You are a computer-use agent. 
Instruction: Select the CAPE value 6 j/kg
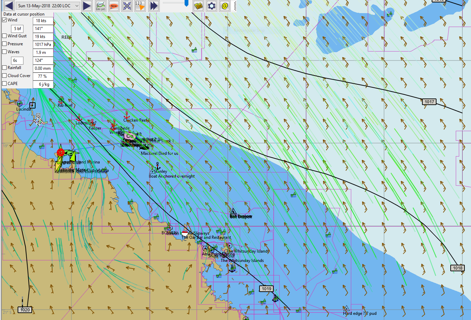coord(43,84)
